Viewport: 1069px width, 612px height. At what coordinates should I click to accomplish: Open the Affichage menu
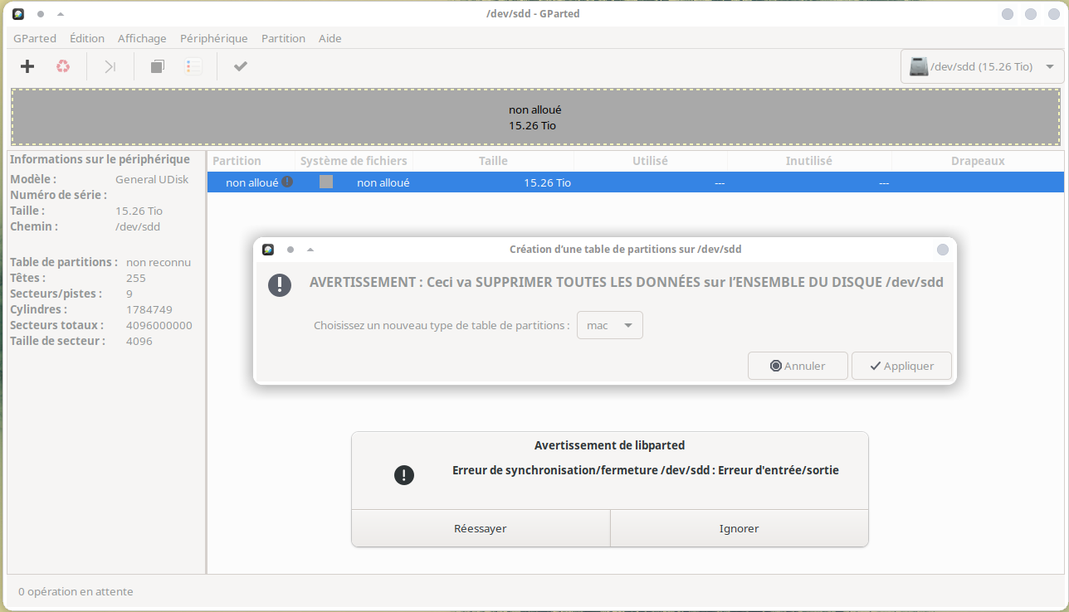[x=142, y=38]
